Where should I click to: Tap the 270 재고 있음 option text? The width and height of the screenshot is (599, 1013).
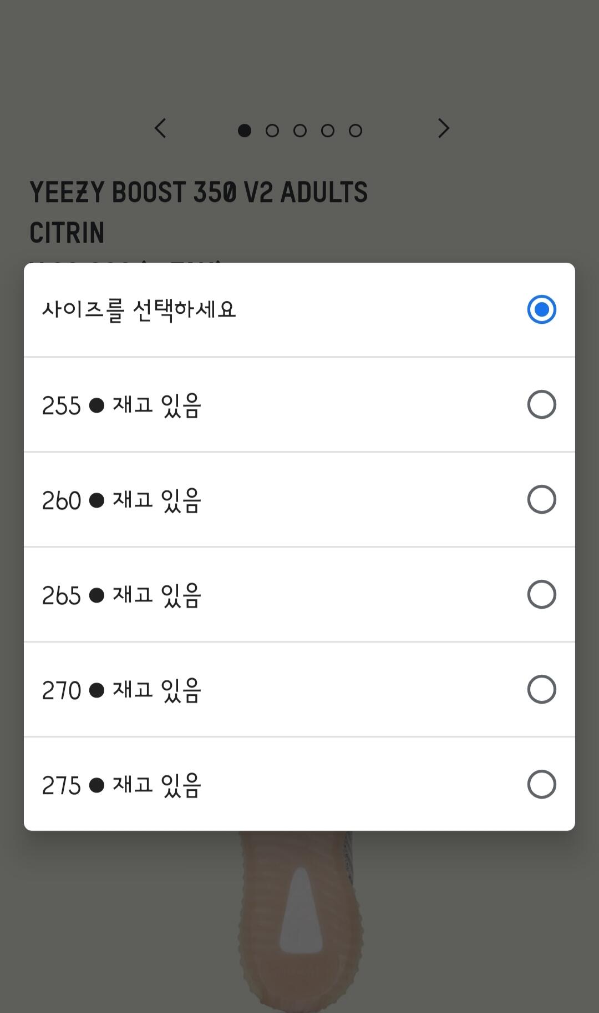tap(122, 690)
